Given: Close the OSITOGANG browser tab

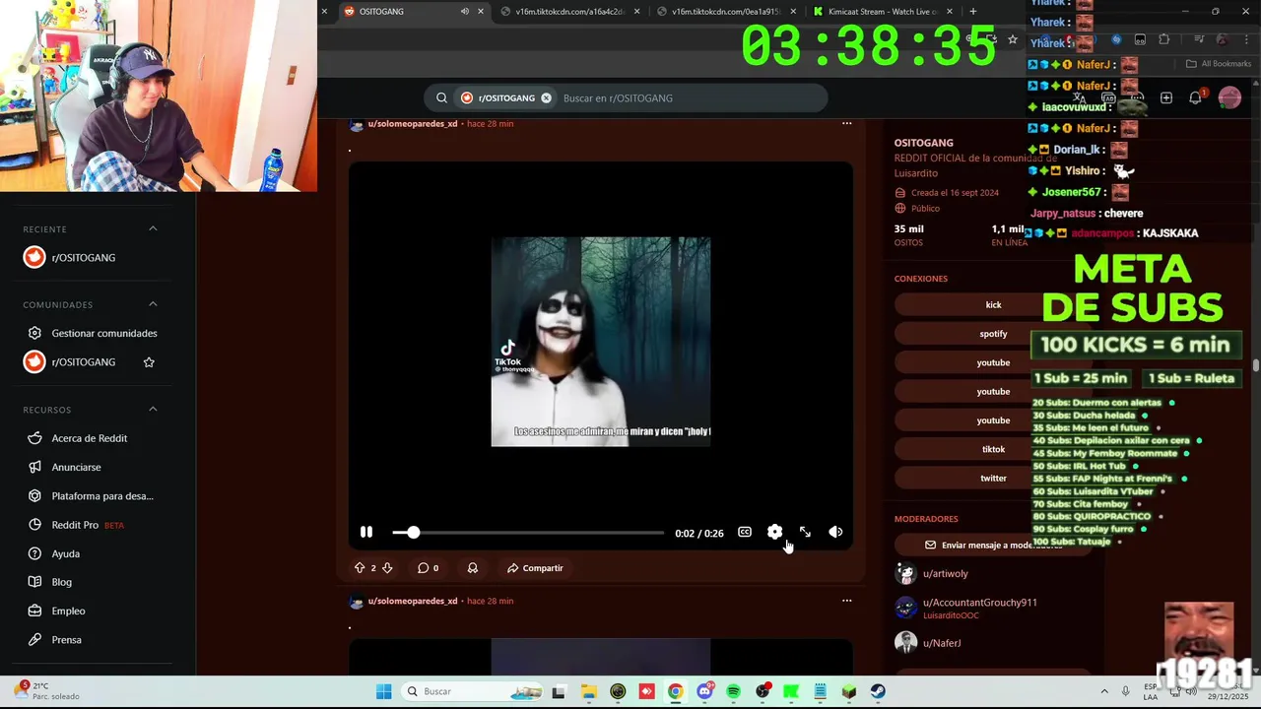Looking at the screenshot, I should coord(481,12).
